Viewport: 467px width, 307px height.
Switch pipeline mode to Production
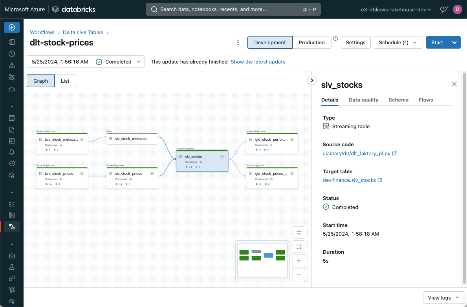click(311, 42)
